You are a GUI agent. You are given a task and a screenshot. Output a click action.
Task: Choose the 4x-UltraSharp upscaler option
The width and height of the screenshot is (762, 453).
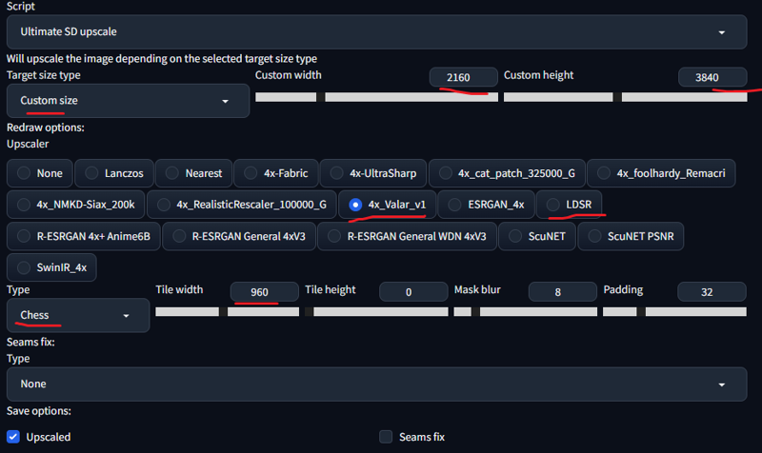373,173
